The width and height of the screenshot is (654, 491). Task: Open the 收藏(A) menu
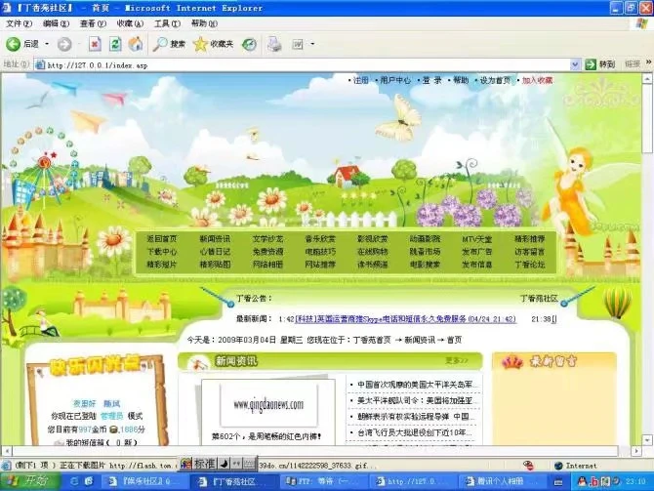[x=130, y=23]
